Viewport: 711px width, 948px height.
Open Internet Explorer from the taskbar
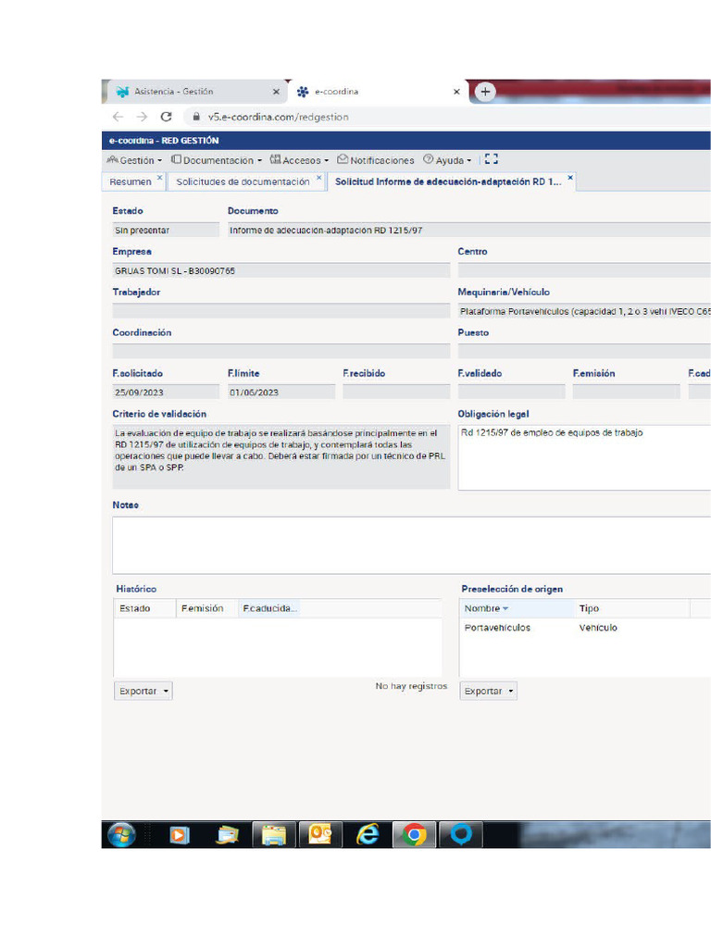coord(368,834)
